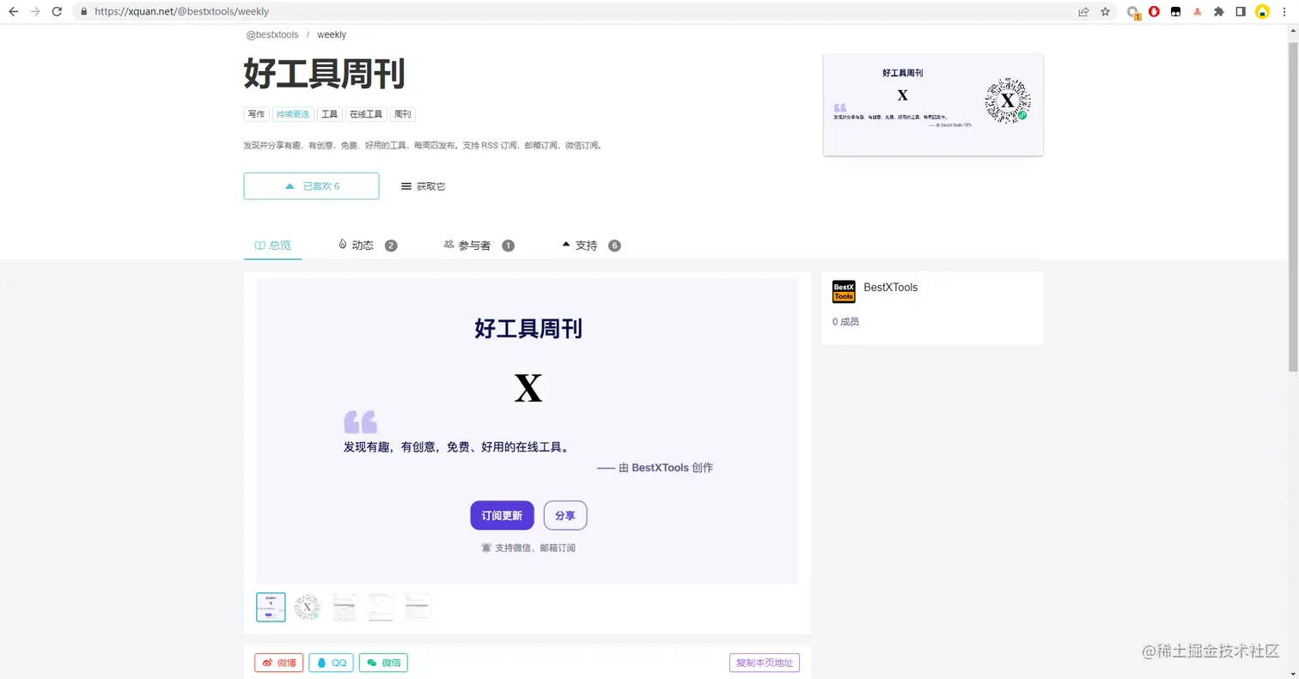The image size is (1299, 679).
Task: Switch to the 动态 tab
Action: click(x=361, y=245)
